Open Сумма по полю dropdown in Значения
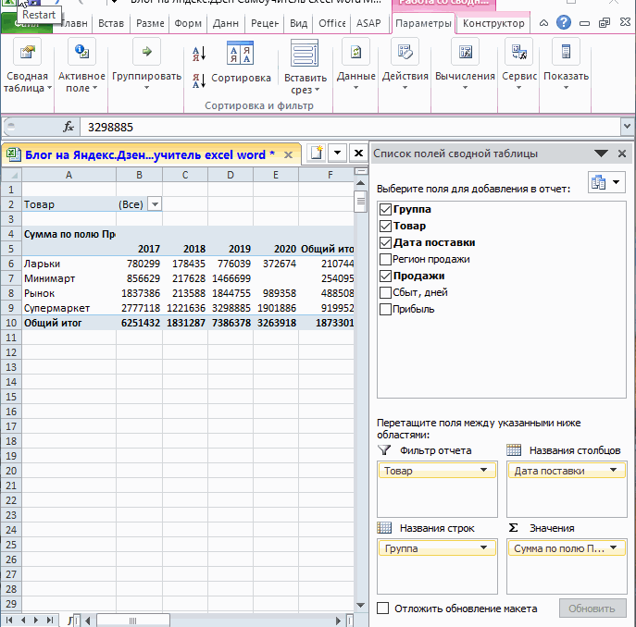 click(x=613, y=548)
